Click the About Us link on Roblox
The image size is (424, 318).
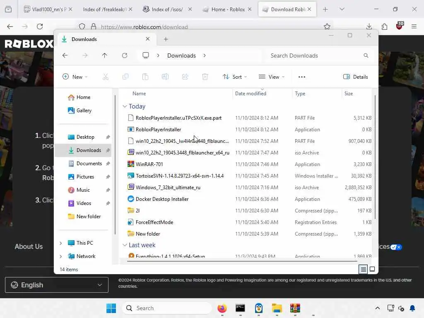(29, 247)
